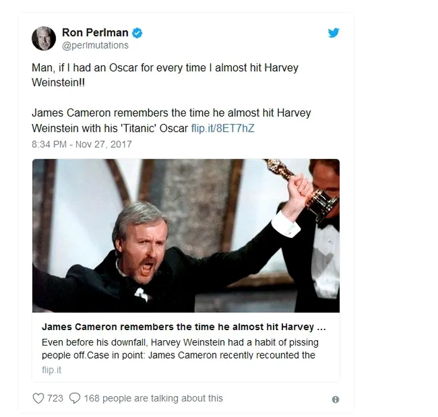Click the flip.it domain label
The width and height of the screenshot is (438, 417).
(51, 370)
